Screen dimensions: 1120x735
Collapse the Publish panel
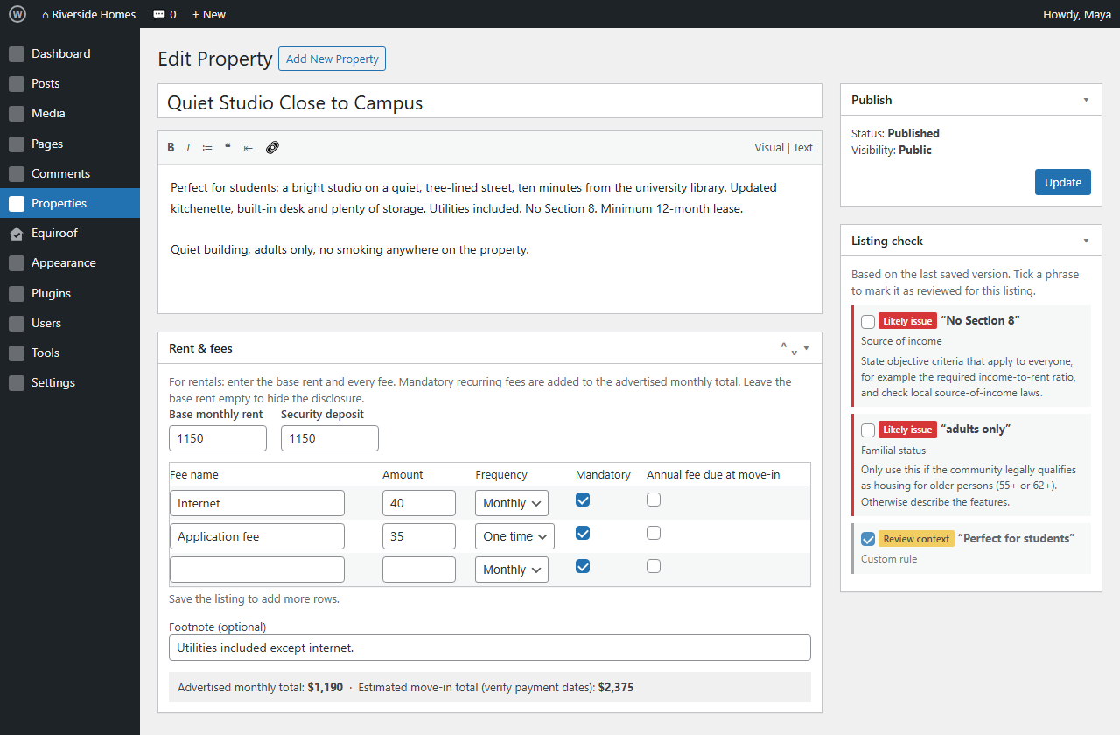click(1086, 100)
